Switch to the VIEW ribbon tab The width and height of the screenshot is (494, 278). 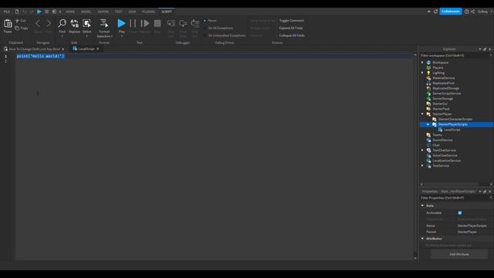132,12
